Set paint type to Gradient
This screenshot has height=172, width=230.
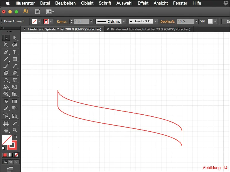point(11,155)
